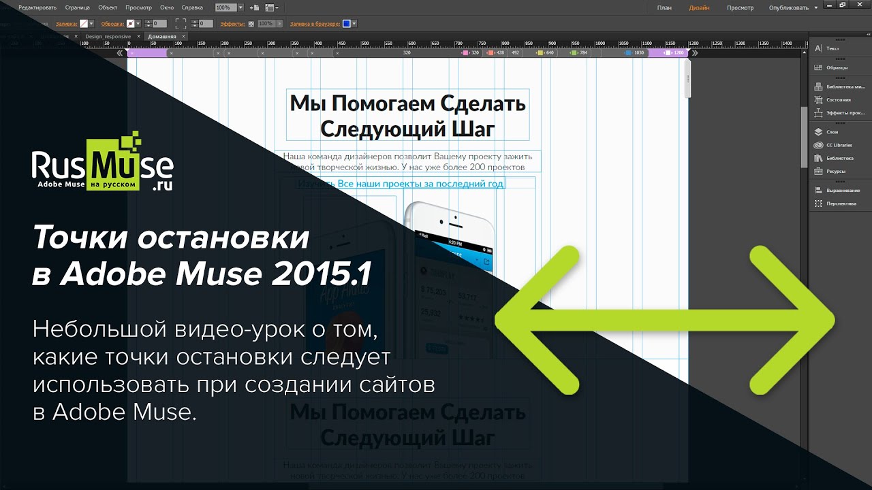
Task: Click Просмотр preview mode button
Action: [x=740, y=8]
